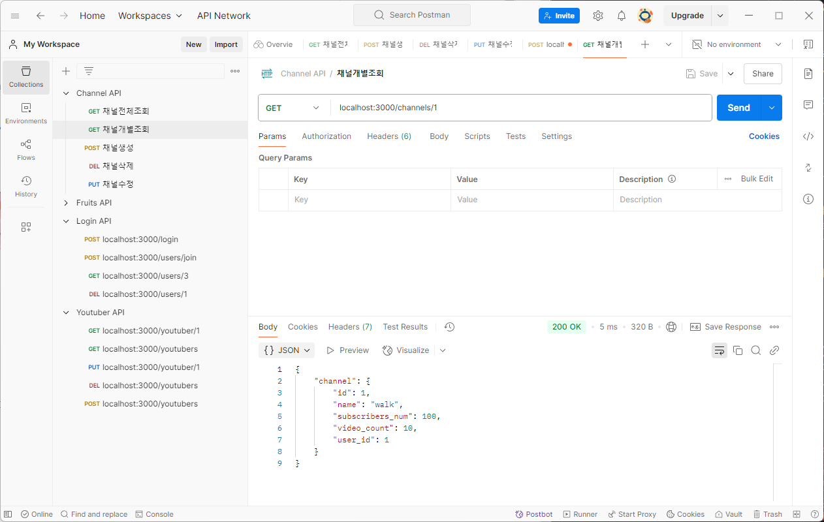Open the History sidebar panel
The image size is (824, 522).
26,187
